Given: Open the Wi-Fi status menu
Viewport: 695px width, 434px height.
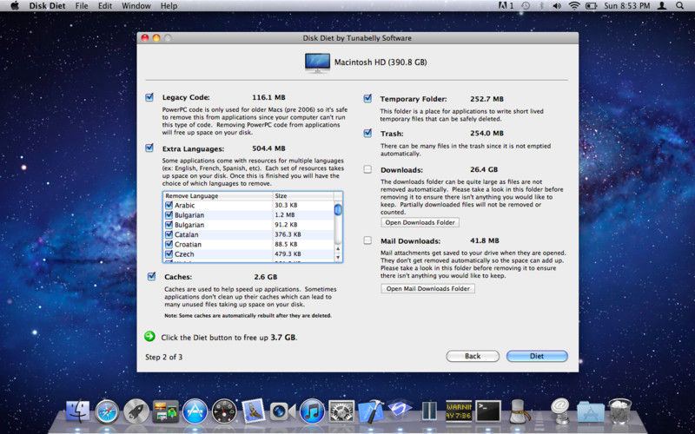Looking at the screenshot, I should click(x=574, y=6).
